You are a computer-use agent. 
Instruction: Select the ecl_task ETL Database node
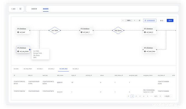[23, 30]
